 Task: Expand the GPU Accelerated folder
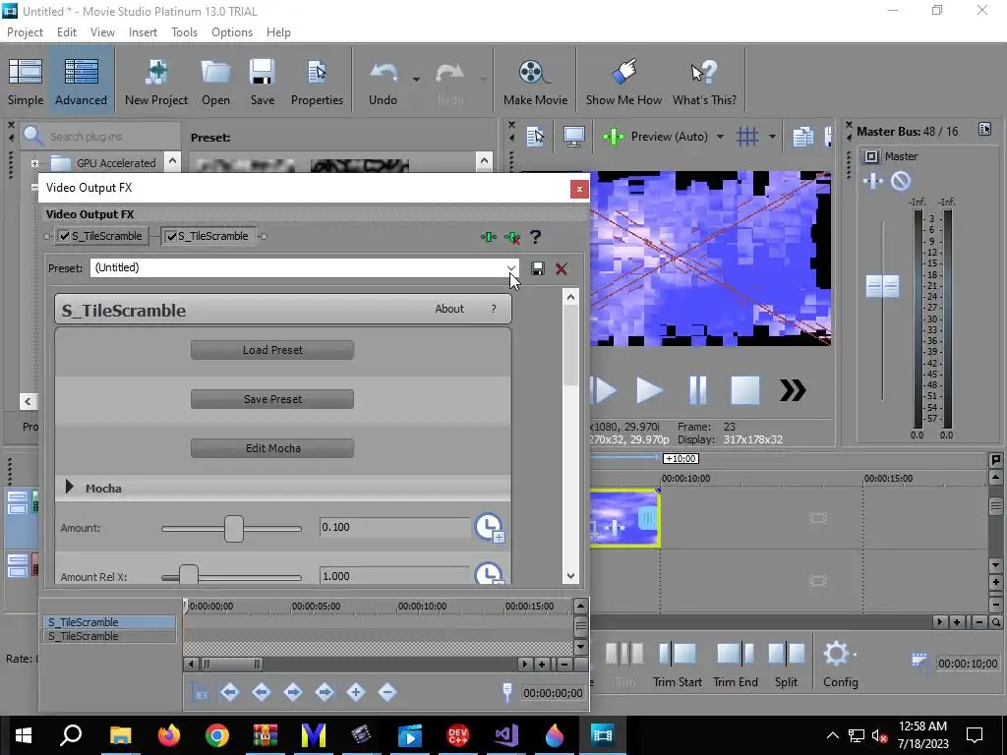(34, 163)
